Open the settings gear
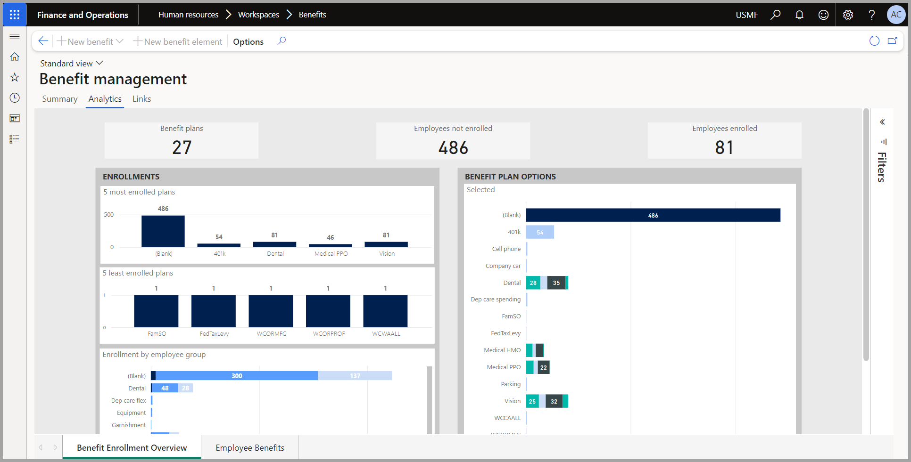Viewport: 911px width, 462px height. (x=848, y=15)
